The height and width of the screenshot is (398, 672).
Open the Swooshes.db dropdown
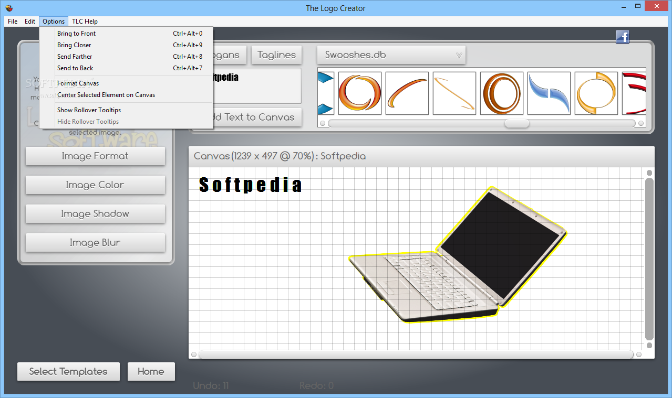coord(391,55)
